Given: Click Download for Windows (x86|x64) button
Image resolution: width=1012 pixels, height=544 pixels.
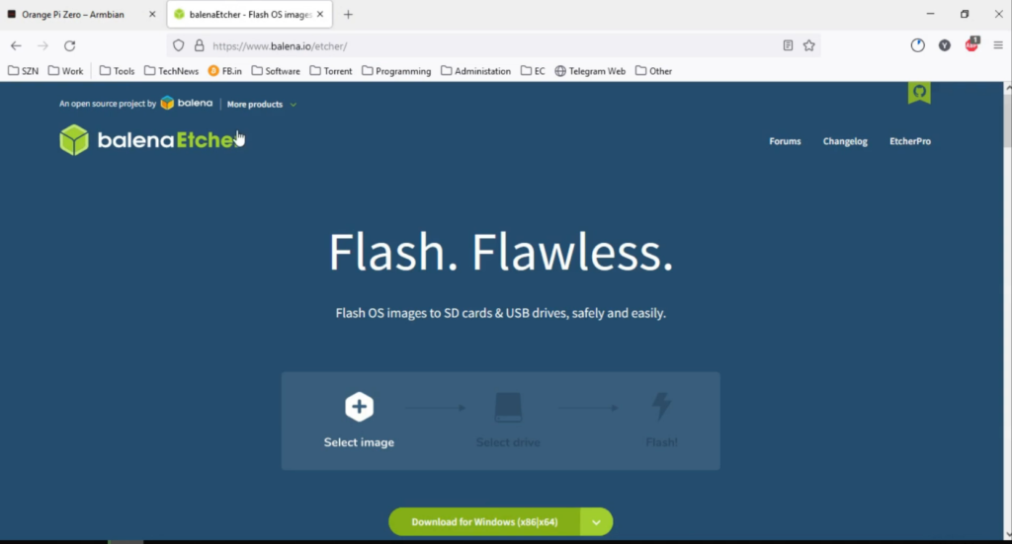Looking at the screenshot, I should [484, 522].
